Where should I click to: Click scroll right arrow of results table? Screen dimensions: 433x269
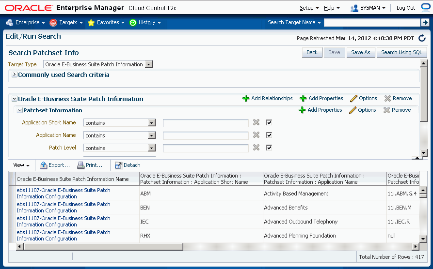point(415,246)
